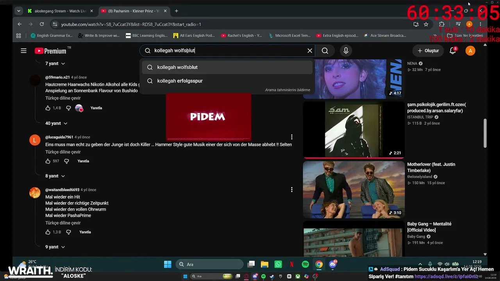Show hidden system tray icons

(420, 265)
